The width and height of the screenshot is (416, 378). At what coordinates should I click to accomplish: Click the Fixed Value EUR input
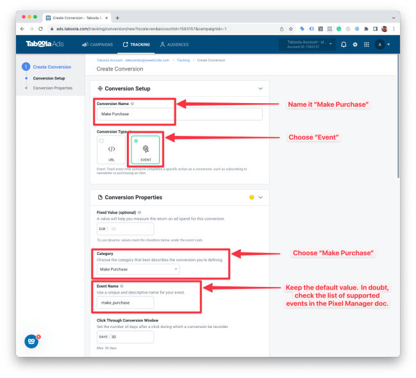pyautogui.click(x=125, y=229)
